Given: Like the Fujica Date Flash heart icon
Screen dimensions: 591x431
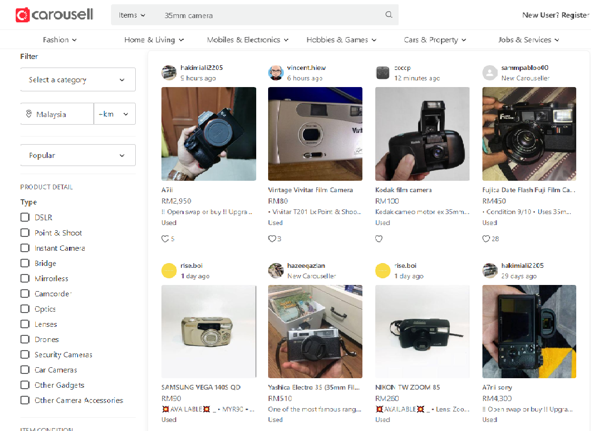Looking at the screenshot, I should click(x=486, y=239).
